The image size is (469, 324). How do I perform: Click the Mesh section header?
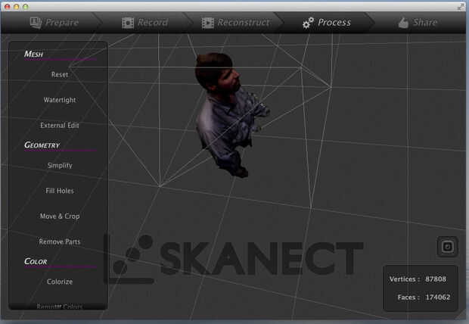(33, 54)
